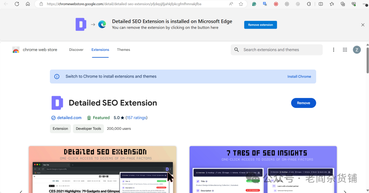Click the read aloud icon
Viewport: 369px width, 193px height.
(x=231, y=4)
